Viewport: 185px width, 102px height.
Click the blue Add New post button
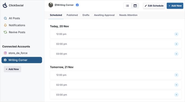click(175, 6)
